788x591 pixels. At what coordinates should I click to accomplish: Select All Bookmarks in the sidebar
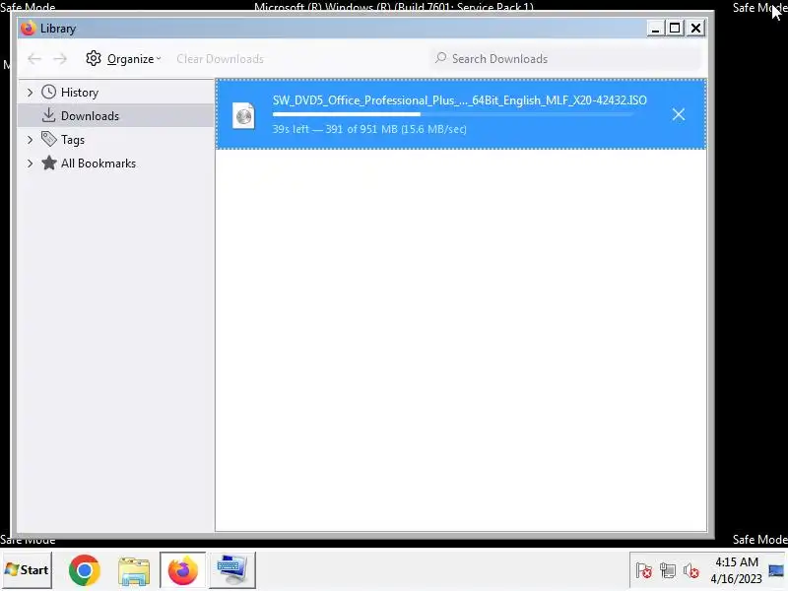98,164
